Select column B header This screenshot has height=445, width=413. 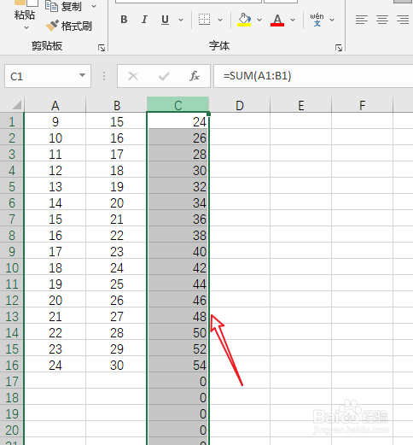point(116,105)
